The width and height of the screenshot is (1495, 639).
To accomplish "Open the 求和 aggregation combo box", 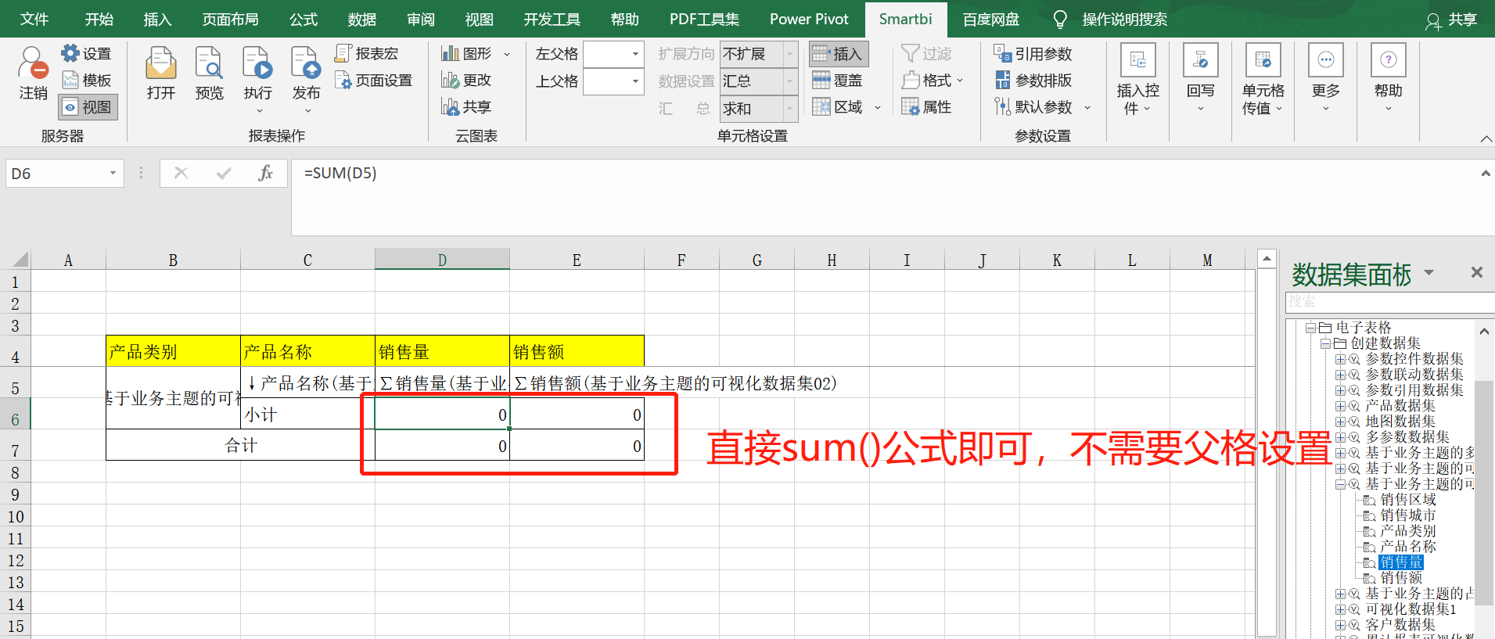I will [x=758, y=109].
